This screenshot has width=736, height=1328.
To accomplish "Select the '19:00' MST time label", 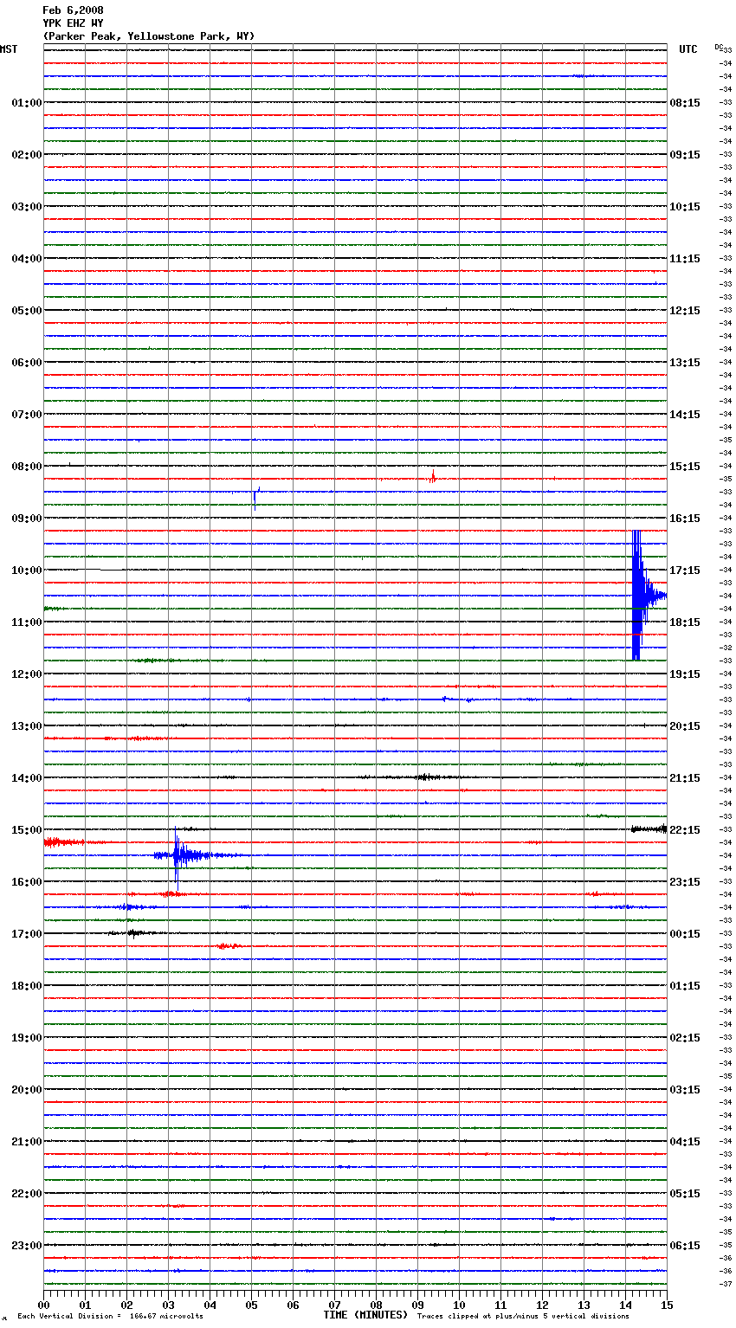I will click(x=27, y=1038).
